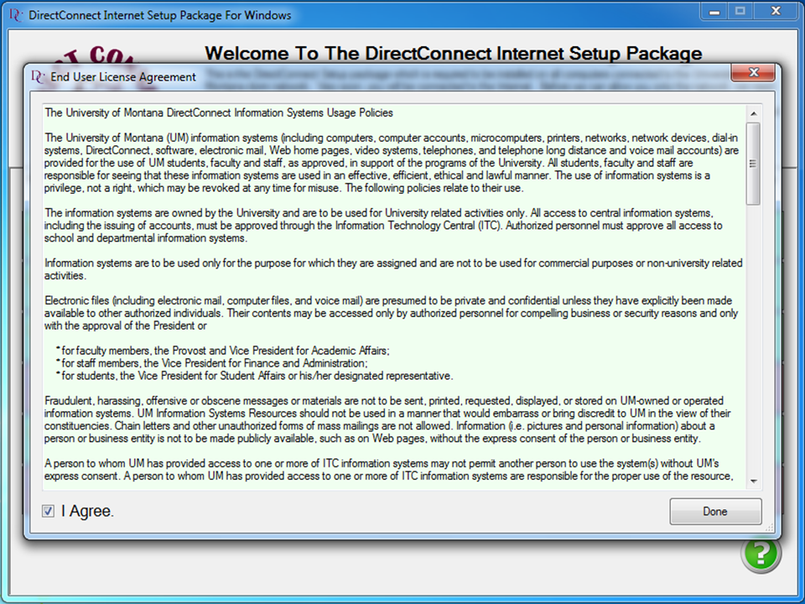The width and height of the screenshot is (805, 604).
Task: Click the license text scrollbar thumb
Action: (753, 164)
